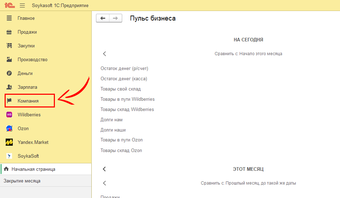The image size is (340, 198).
Task: Click the Wildberries WB logo icon
Action: point(10,115)
